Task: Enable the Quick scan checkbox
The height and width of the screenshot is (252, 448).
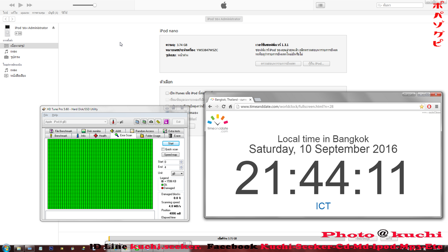Action: pos(163,149)
